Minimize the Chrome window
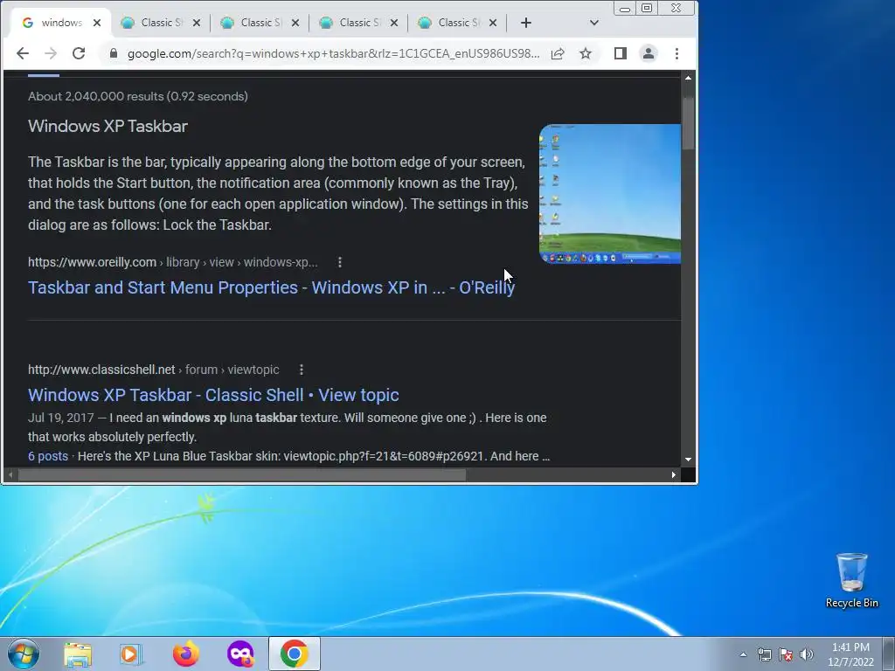 click(x=625, y=9)
